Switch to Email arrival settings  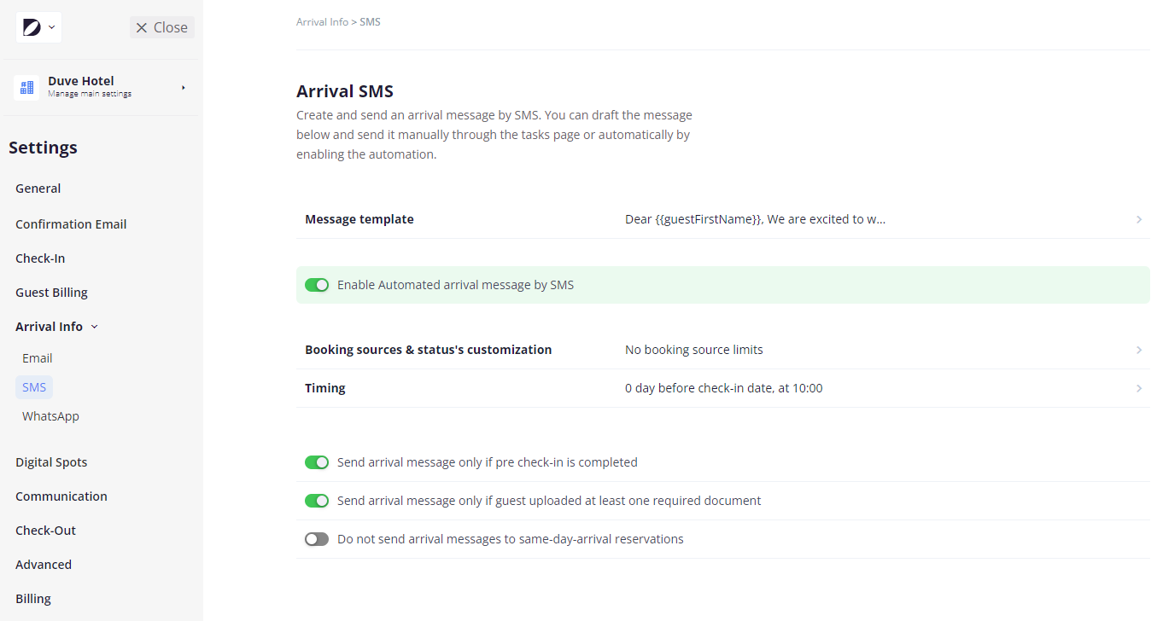(x=37, y=357)
